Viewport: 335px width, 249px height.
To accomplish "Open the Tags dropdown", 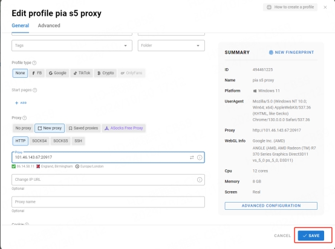I will tap(72, 46).
